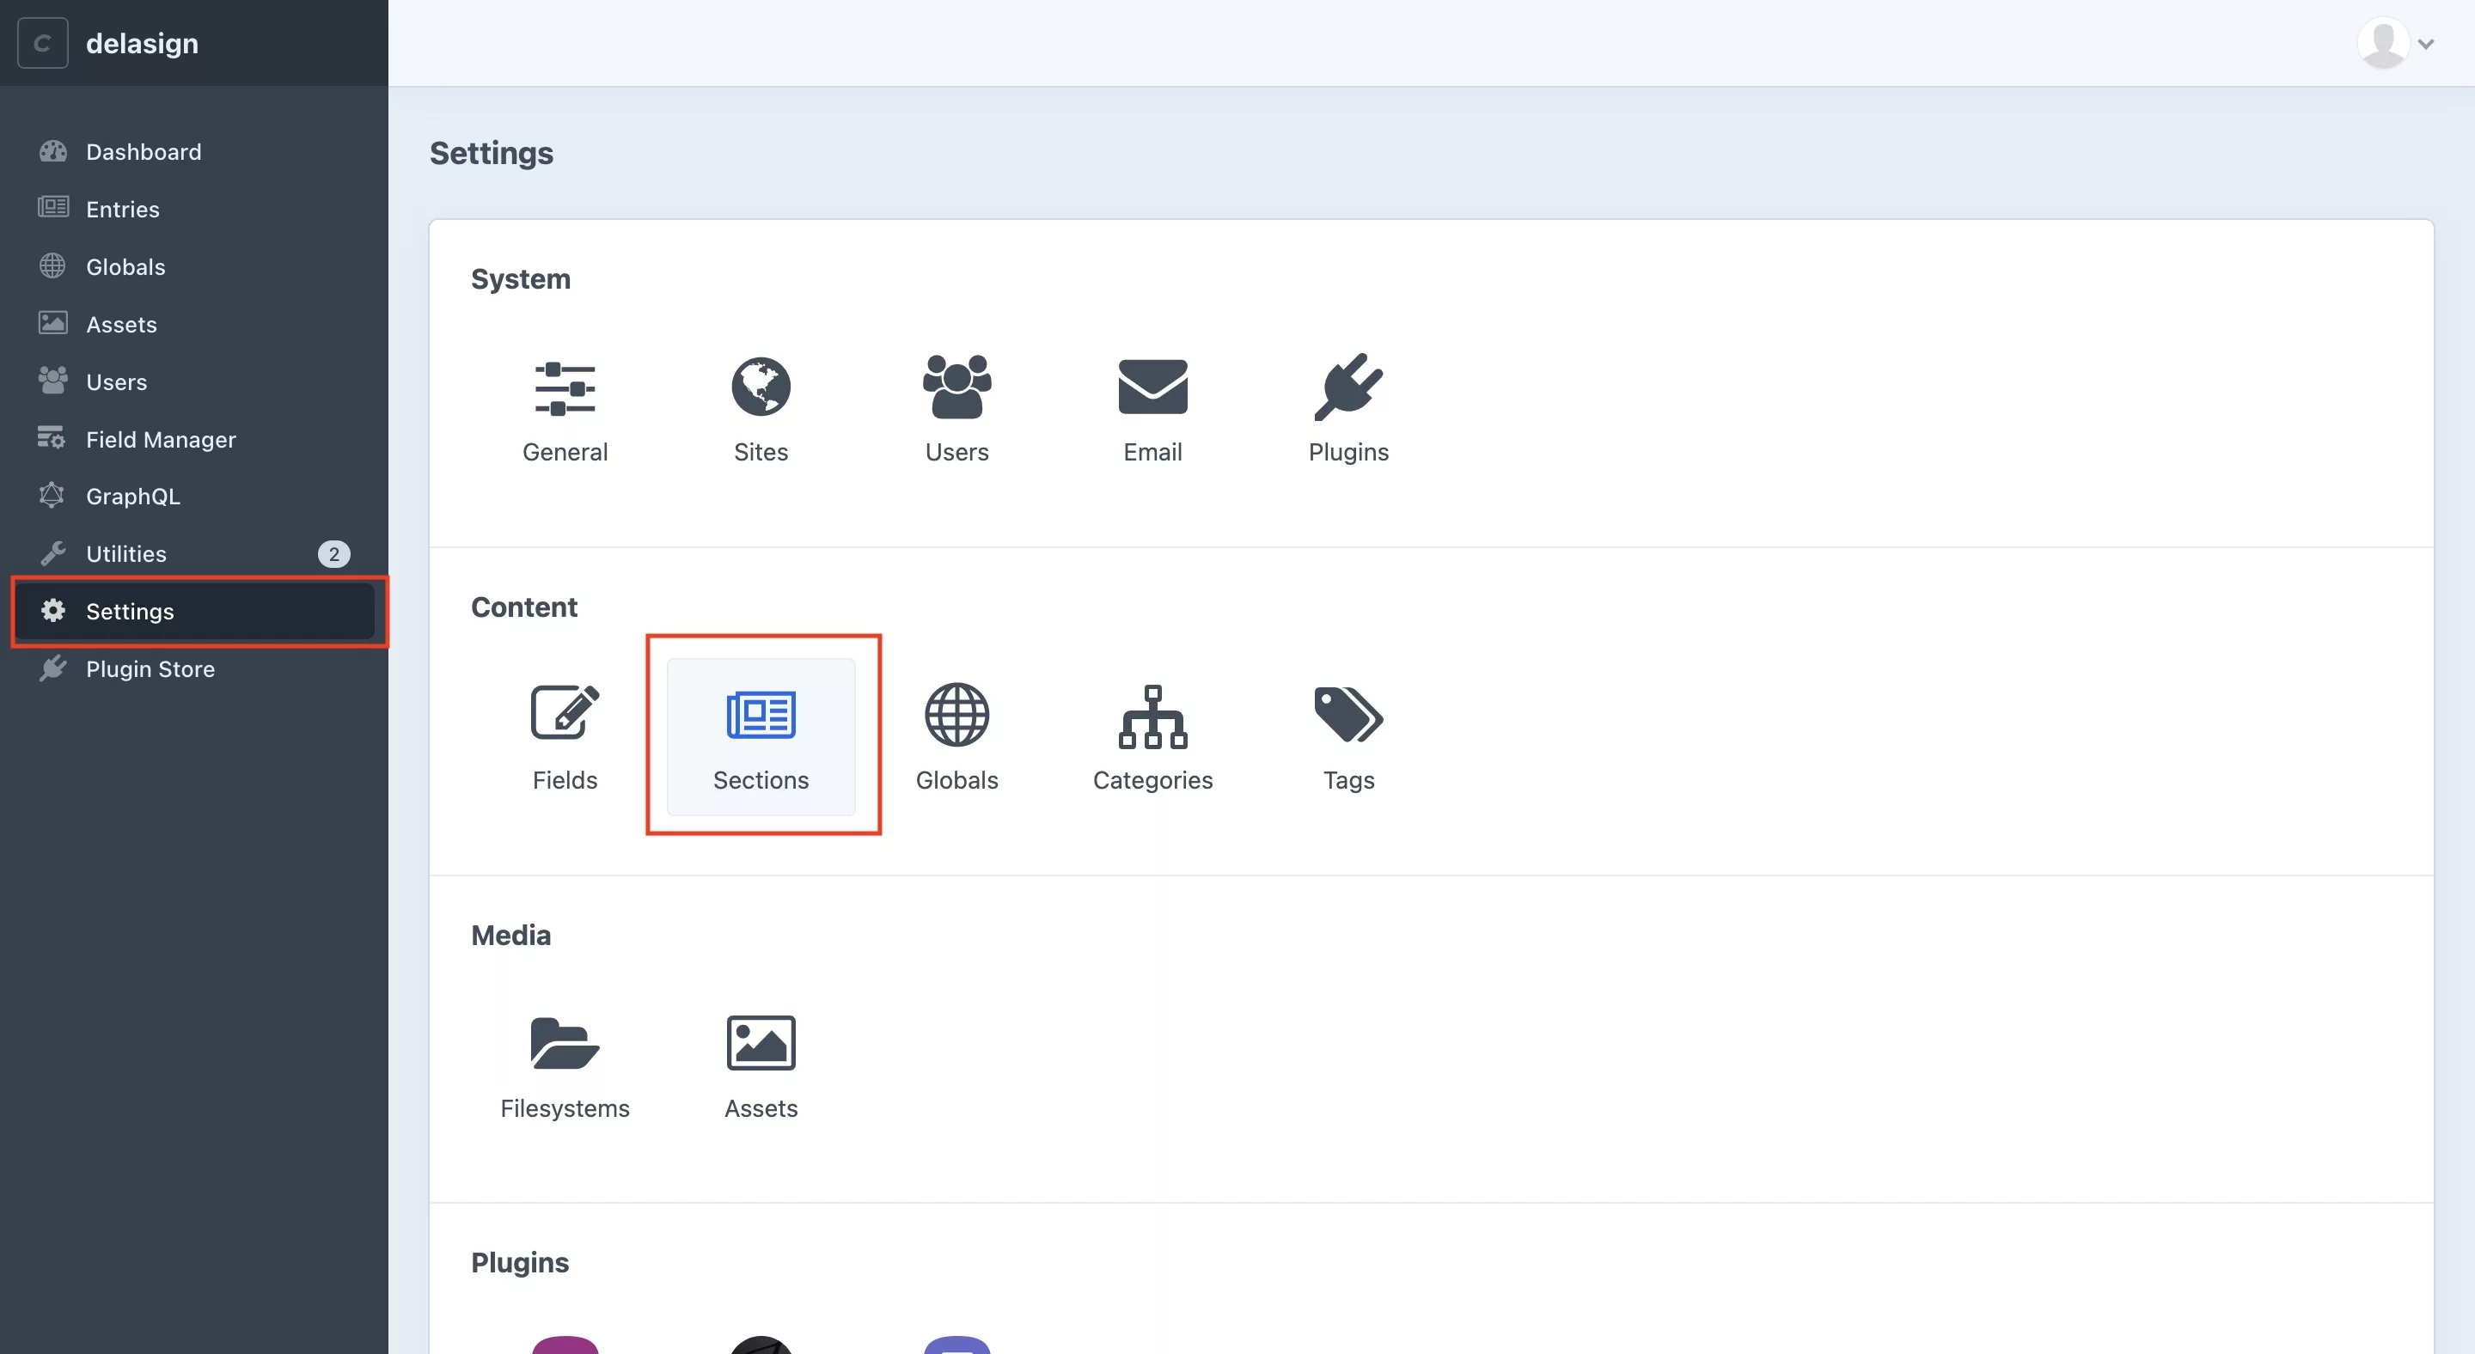Open Sites settings globe icon
The width and height of the screenshot is (2475, 1354).
[x=761, y=387]
